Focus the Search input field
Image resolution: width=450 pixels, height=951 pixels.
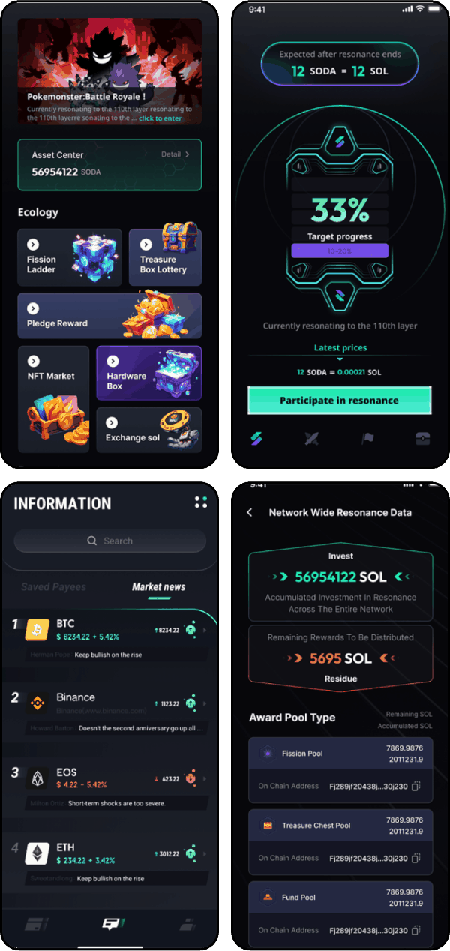[109, 541]
